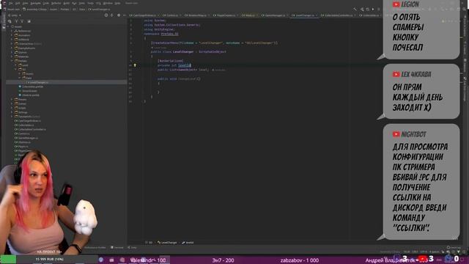Select Ground.asset in the tree
The height and width of the screenshot is (264, 469).
point(28,91)
